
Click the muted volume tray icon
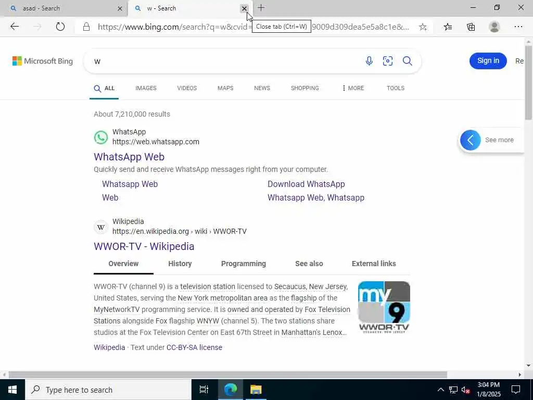coord(465,390)
